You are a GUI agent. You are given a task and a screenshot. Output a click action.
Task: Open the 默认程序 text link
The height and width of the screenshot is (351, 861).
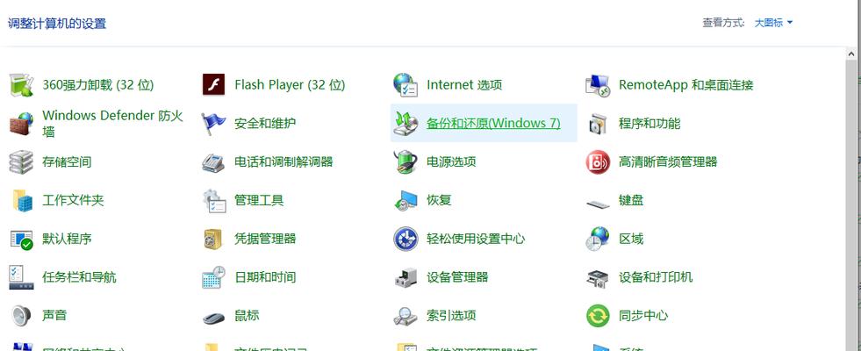67,239
